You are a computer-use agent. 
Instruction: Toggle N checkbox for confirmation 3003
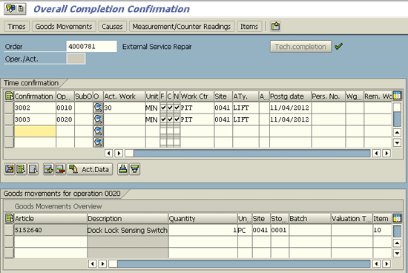(177, 119)
